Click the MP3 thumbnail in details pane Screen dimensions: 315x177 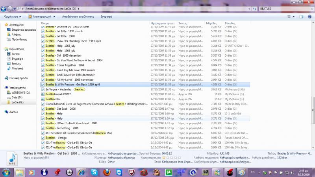(x=12, y=159)
